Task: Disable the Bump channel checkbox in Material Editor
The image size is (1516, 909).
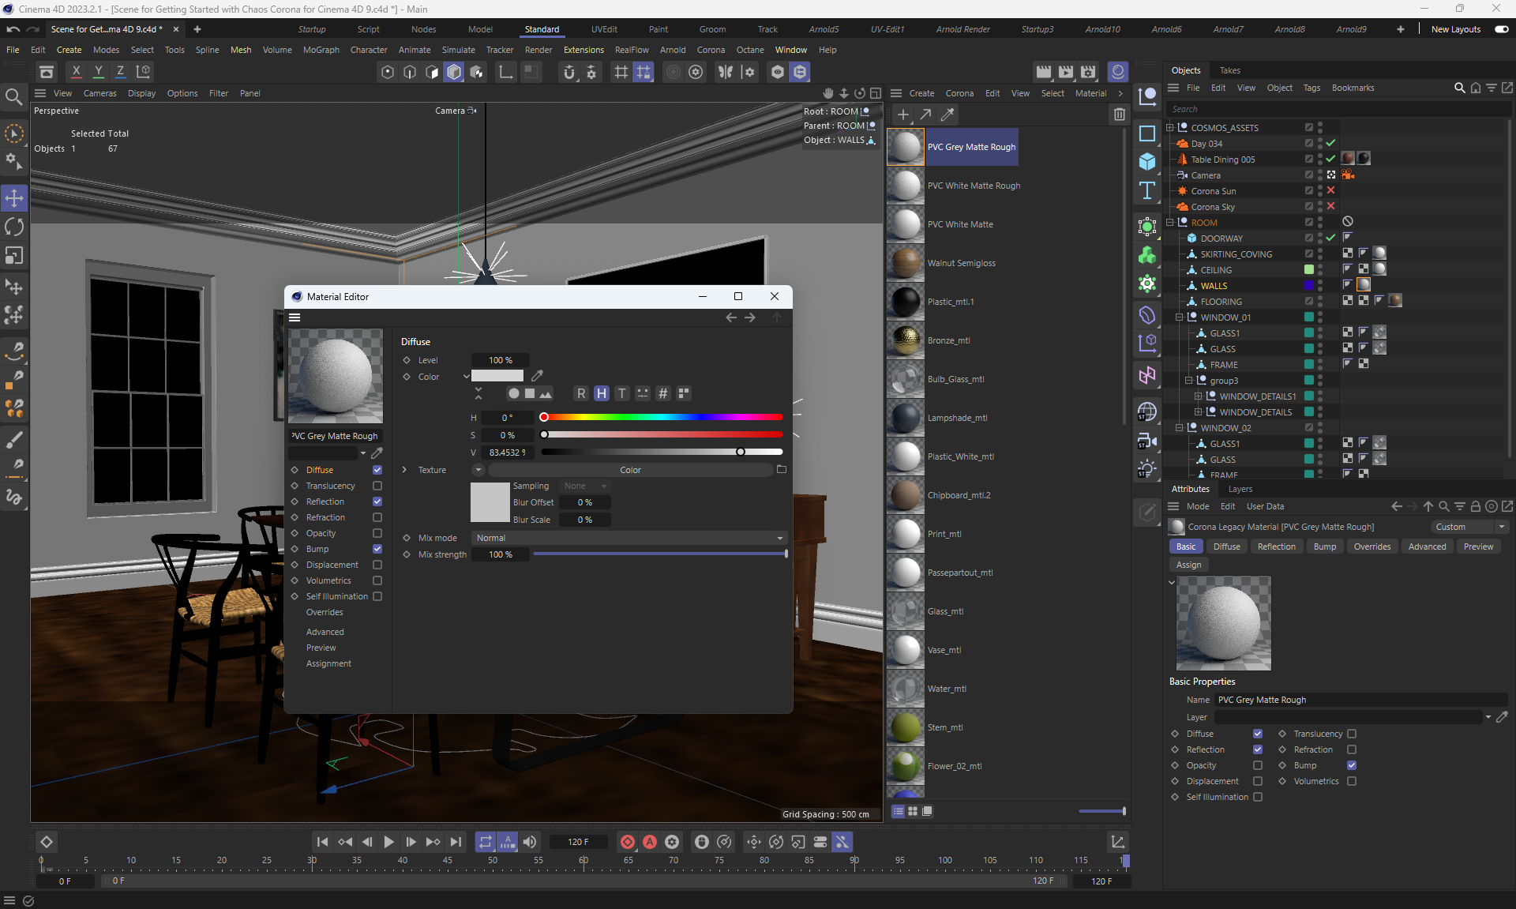Action: pos(377,549)
